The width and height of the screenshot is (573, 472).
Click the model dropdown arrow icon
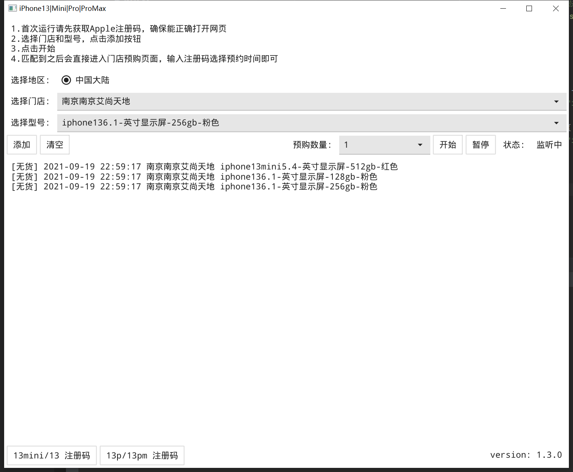(x=556, y=123)
